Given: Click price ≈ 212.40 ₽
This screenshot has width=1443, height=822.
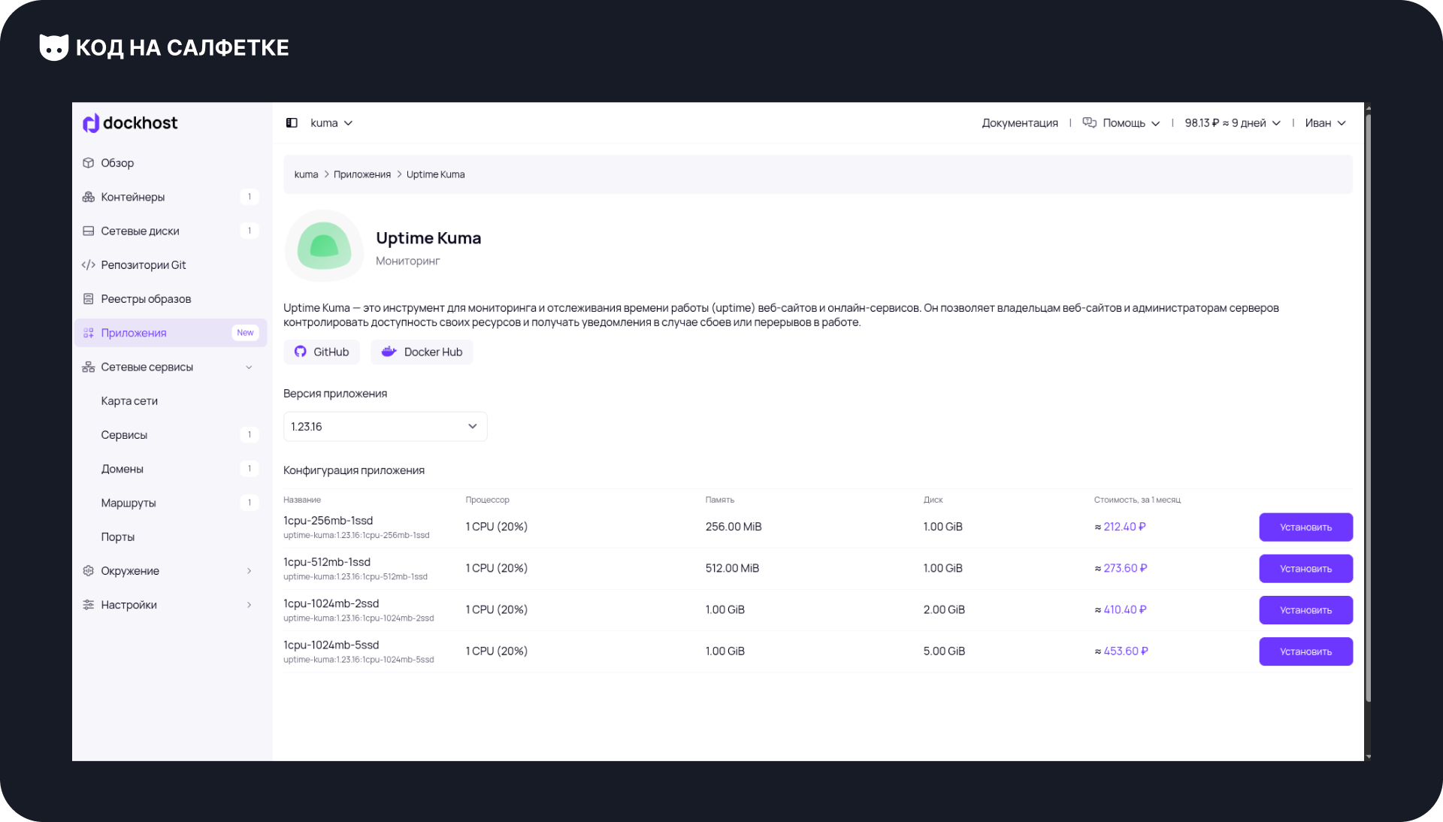Looking at the screenshot, I should 1120,527.
